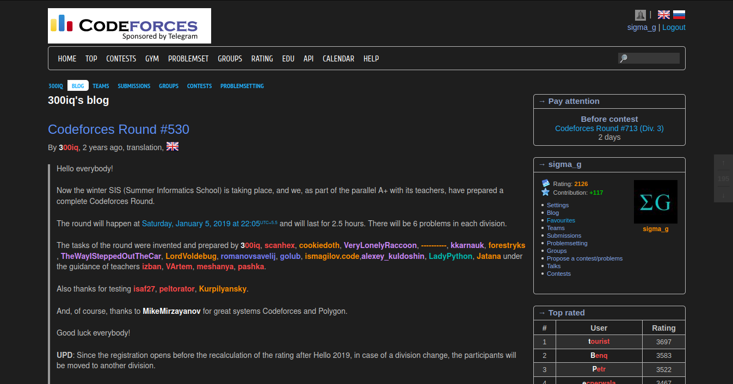Open MikeMirzayanov profile link

(172, 311)
